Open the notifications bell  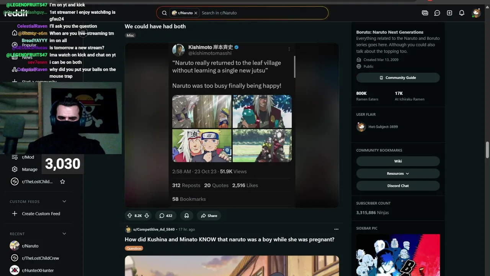(x=462, y=13)
